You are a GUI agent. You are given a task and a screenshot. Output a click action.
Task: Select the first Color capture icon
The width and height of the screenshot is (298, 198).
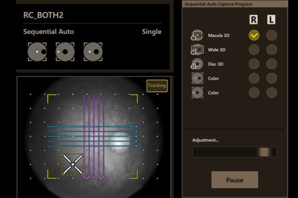(197, 78)
